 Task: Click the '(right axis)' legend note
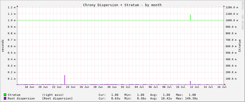pyautogui.click(x=53, y=95)
